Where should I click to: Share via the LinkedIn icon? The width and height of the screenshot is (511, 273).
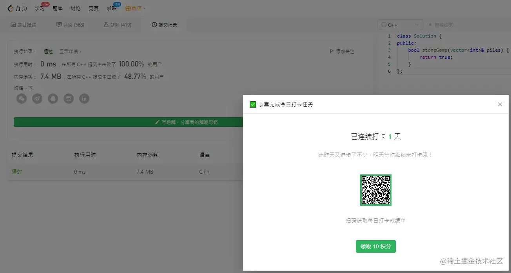(84, 99)
